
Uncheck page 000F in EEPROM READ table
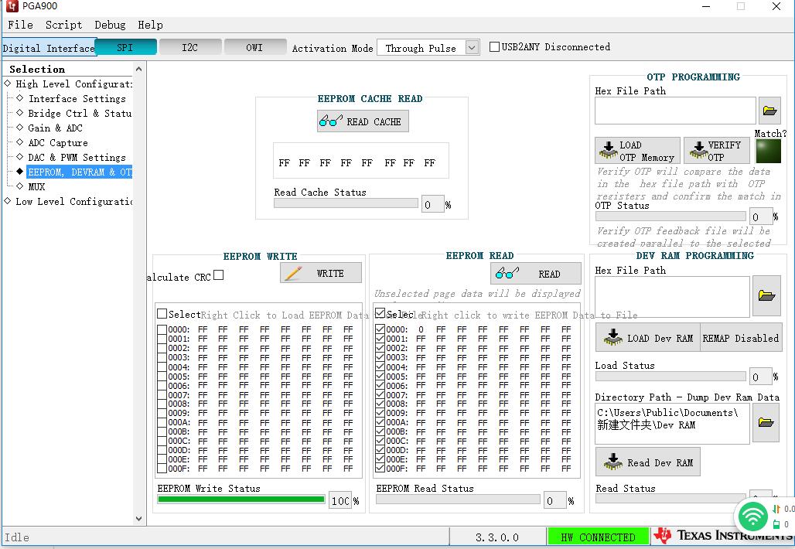coord(380,469)
